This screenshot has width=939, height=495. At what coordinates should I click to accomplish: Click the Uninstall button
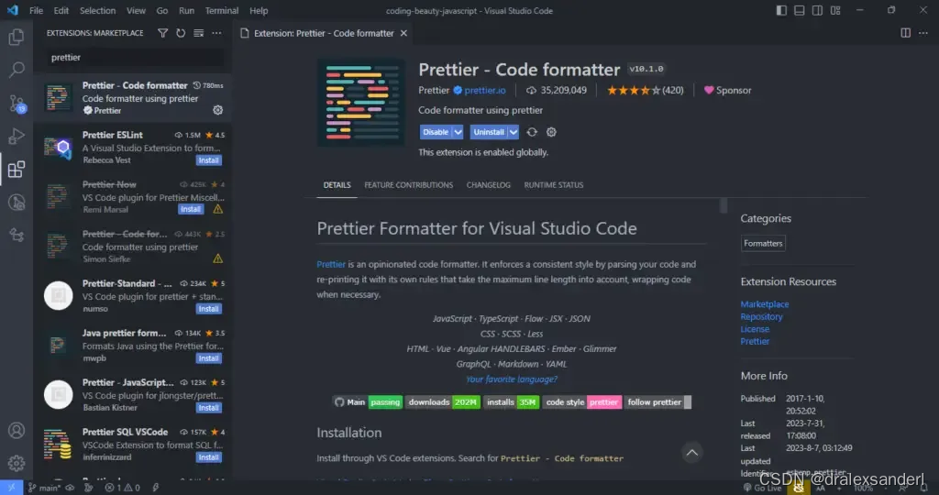click(x=489, y=132)
